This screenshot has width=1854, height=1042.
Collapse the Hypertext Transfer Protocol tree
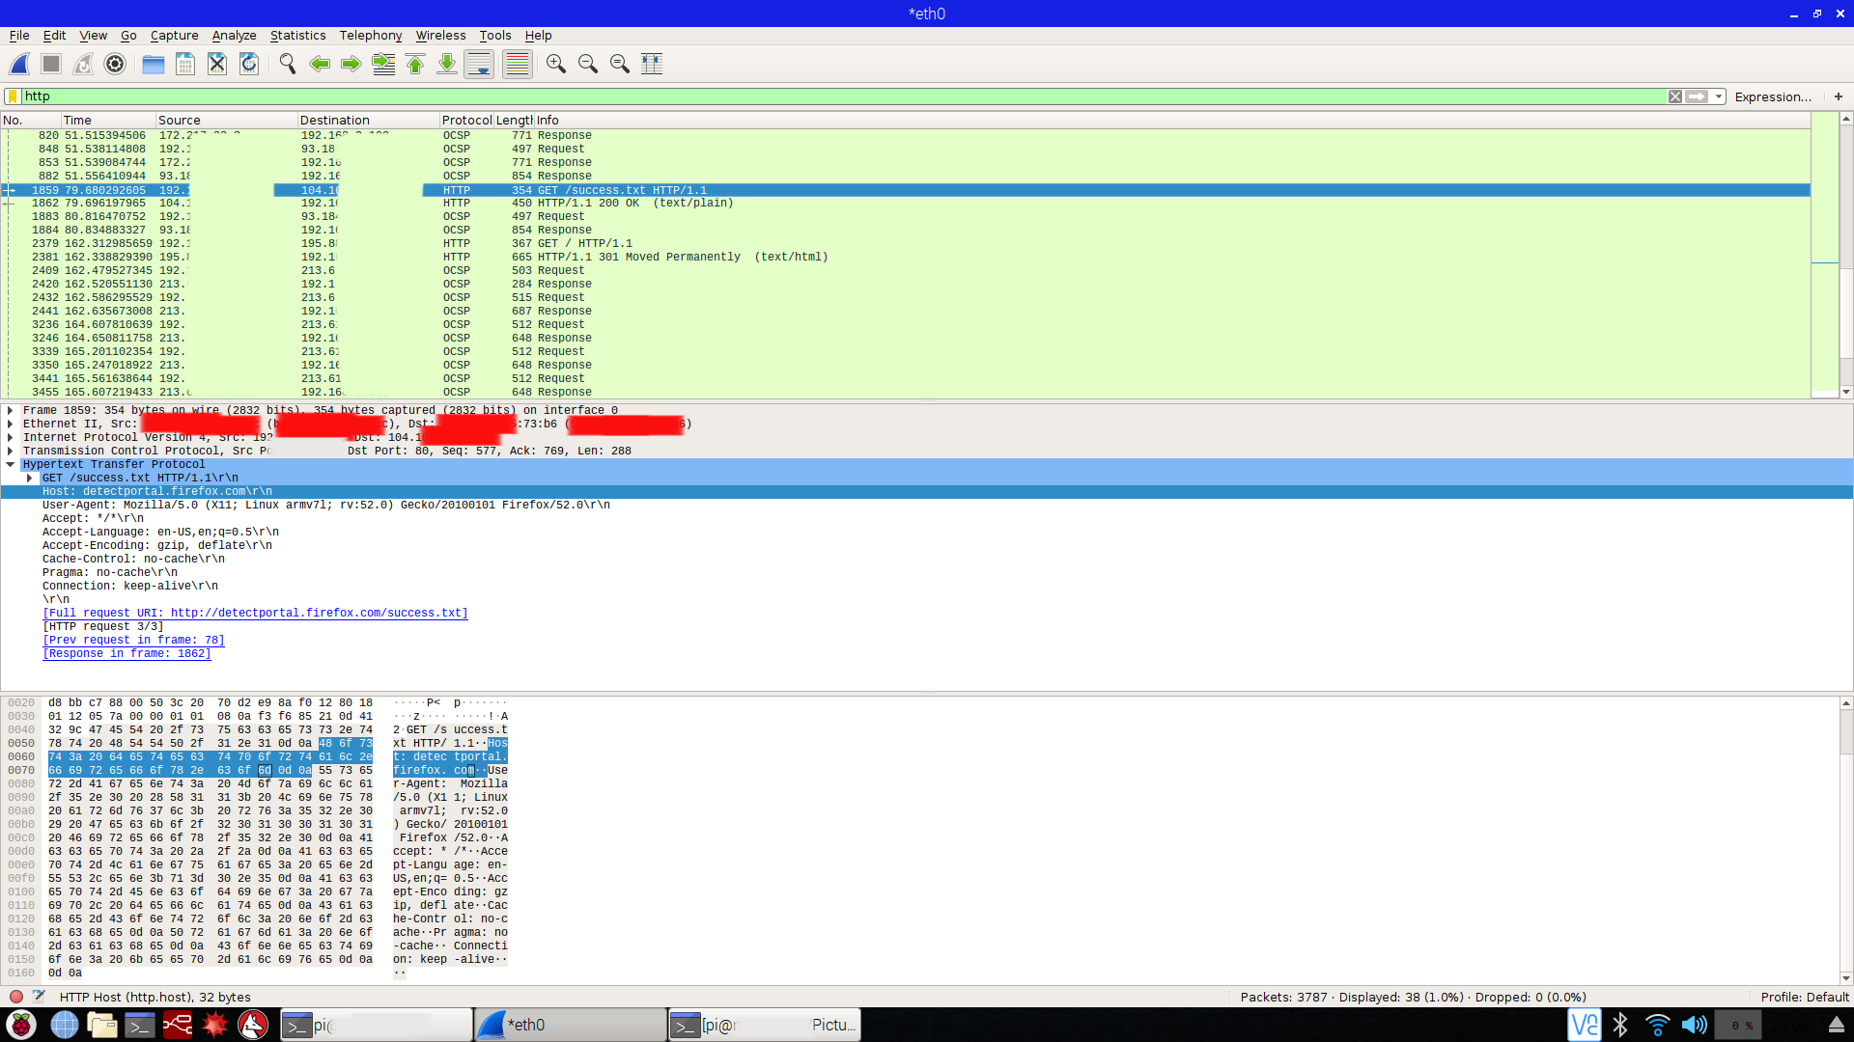[x=11, y=464]
